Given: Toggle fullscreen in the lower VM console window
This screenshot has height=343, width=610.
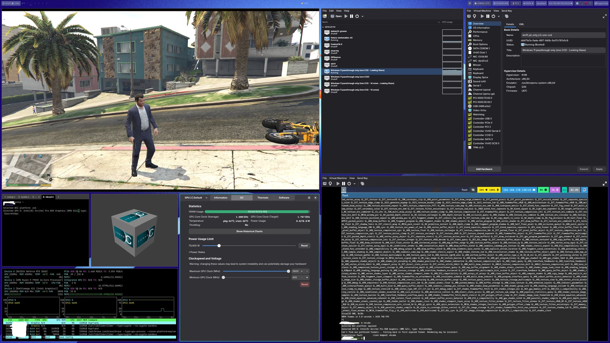Looking at the screenshot, I should [604, 184].
